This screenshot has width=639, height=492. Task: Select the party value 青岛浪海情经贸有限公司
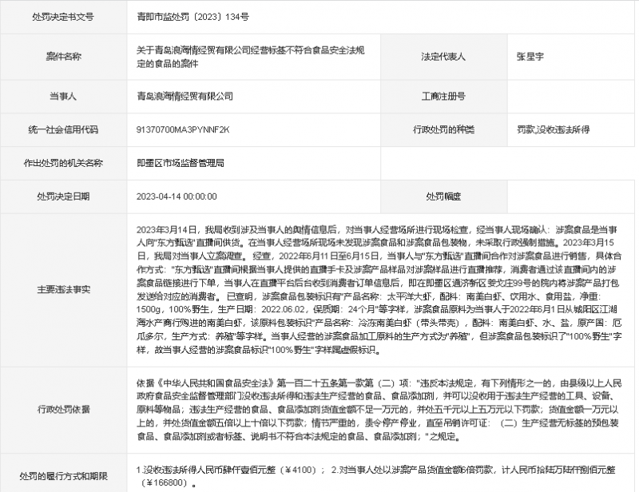coord(185,96)
